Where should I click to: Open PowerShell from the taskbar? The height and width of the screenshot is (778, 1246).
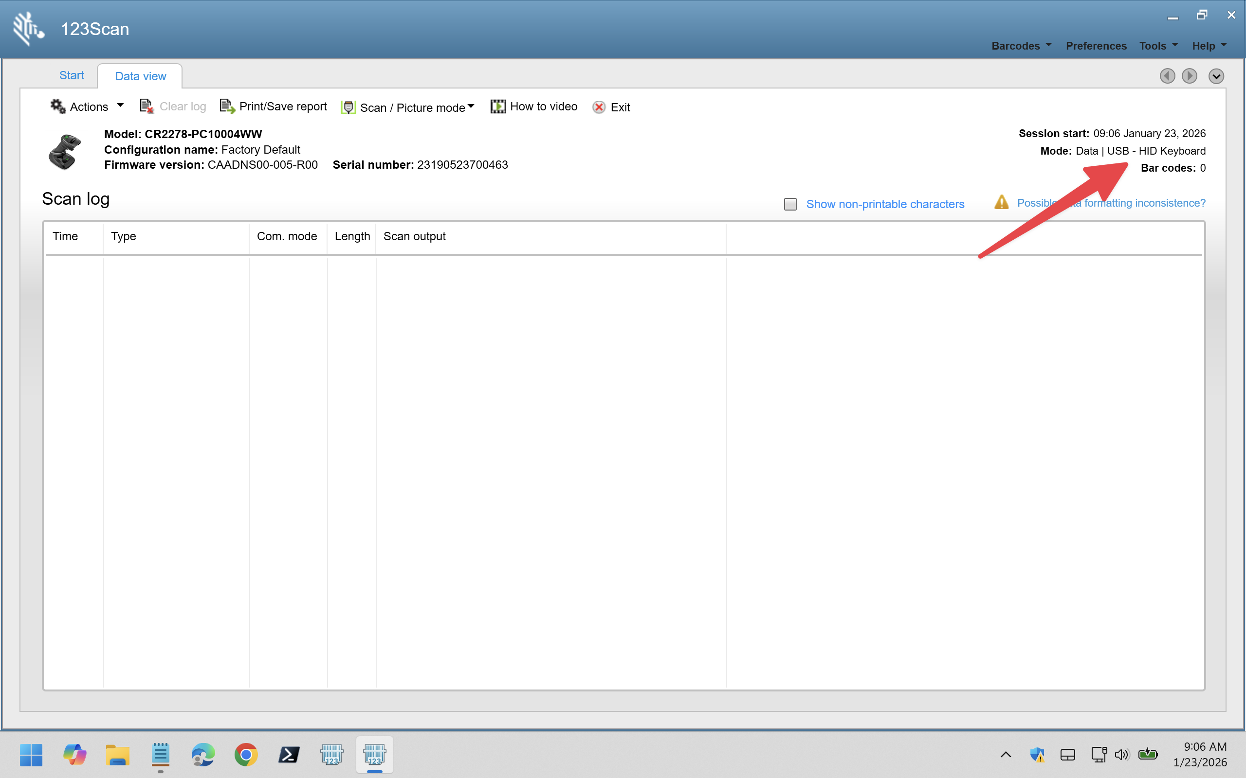(x=289, y=755)
